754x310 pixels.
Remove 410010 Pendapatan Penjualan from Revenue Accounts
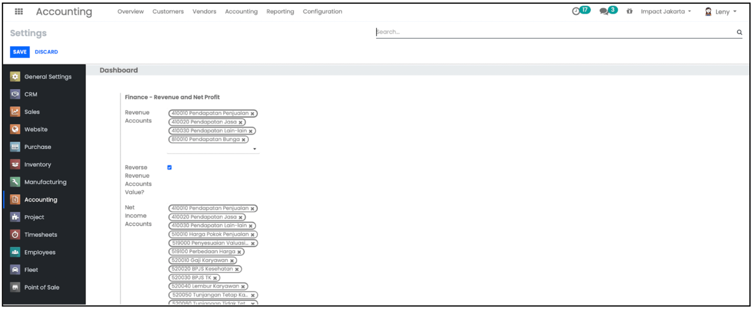[x=253, y=114]
